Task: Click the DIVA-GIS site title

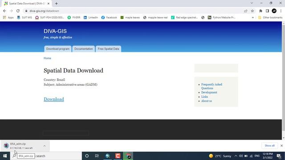Action: point(55,31)
